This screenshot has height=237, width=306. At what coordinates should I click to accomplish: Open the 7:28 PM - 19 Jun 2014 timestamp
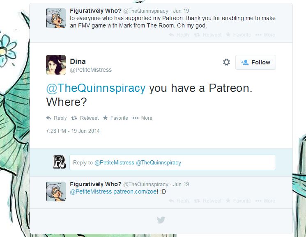(x=73, y=131)
